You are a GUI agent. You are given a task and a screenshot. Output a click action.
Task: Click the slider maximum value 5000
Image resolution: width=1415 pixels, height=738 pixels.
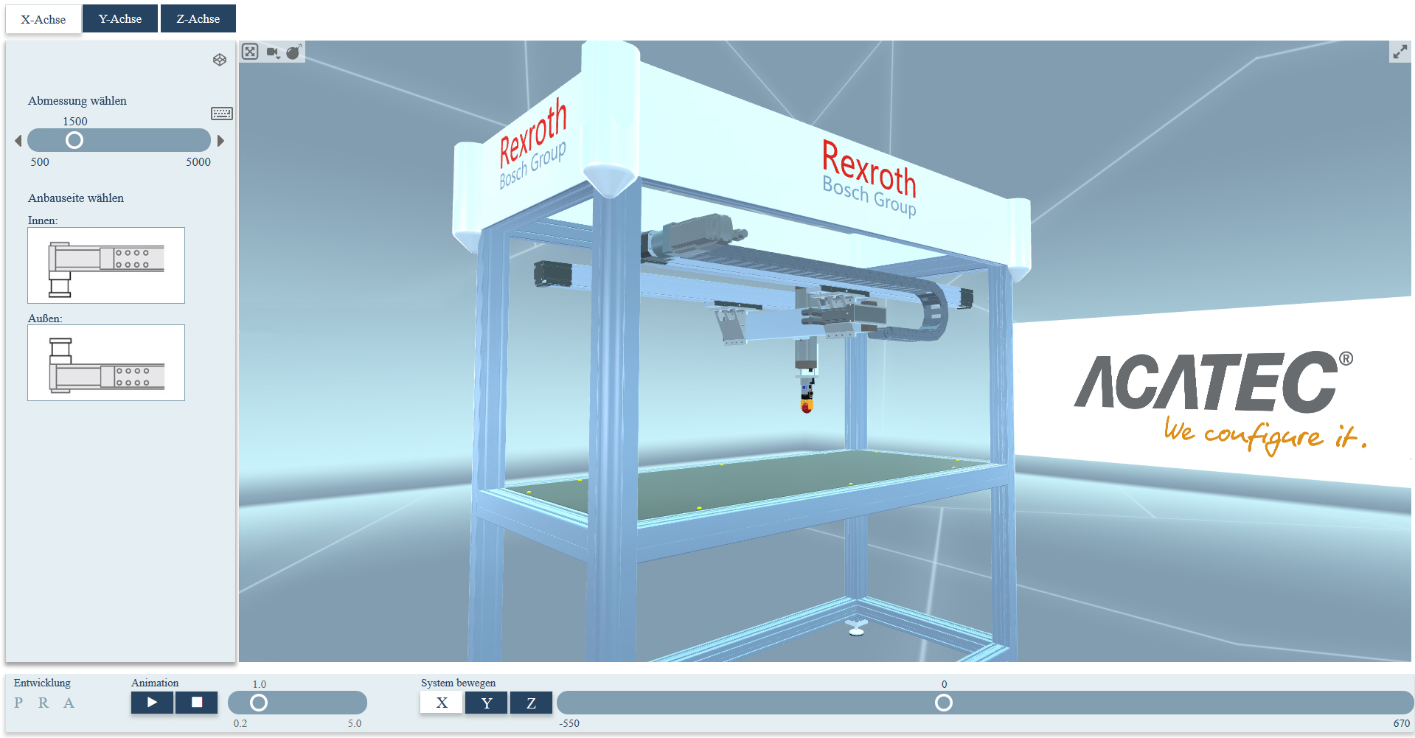198,162
